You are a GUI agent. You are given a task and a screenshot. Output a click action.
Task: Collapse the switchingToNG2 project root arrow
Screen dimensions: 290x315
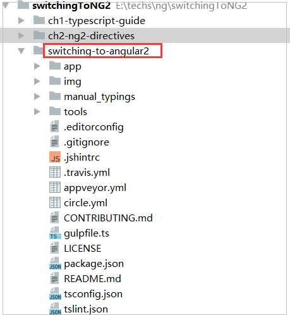(x=6, y=5)
